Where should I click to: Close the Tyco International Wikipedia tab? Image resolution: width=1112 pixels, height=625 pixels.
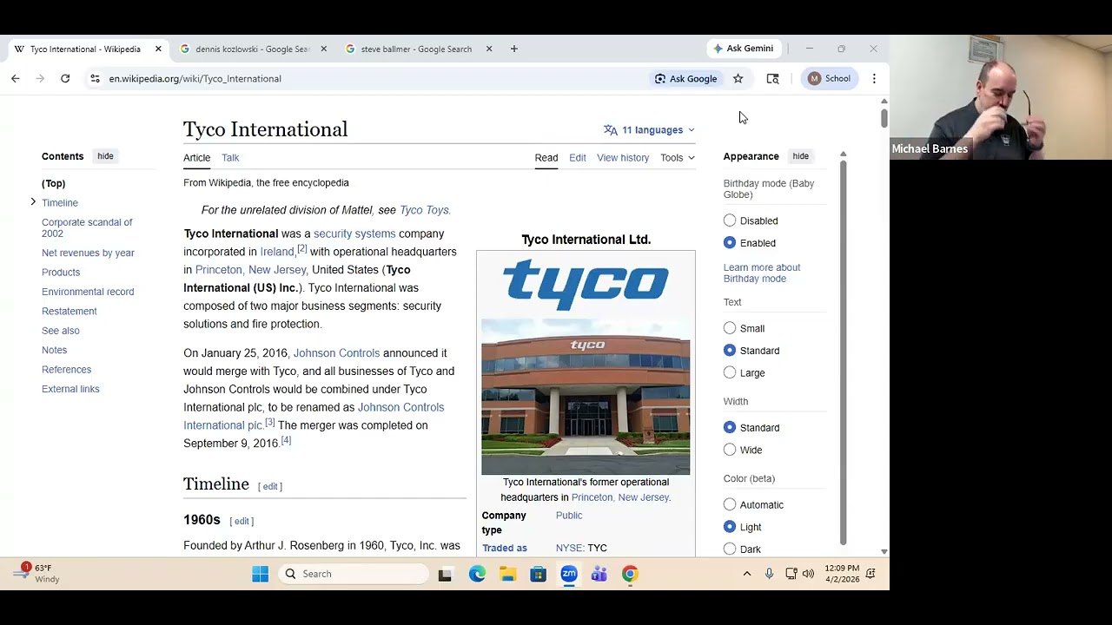(158, 49)
